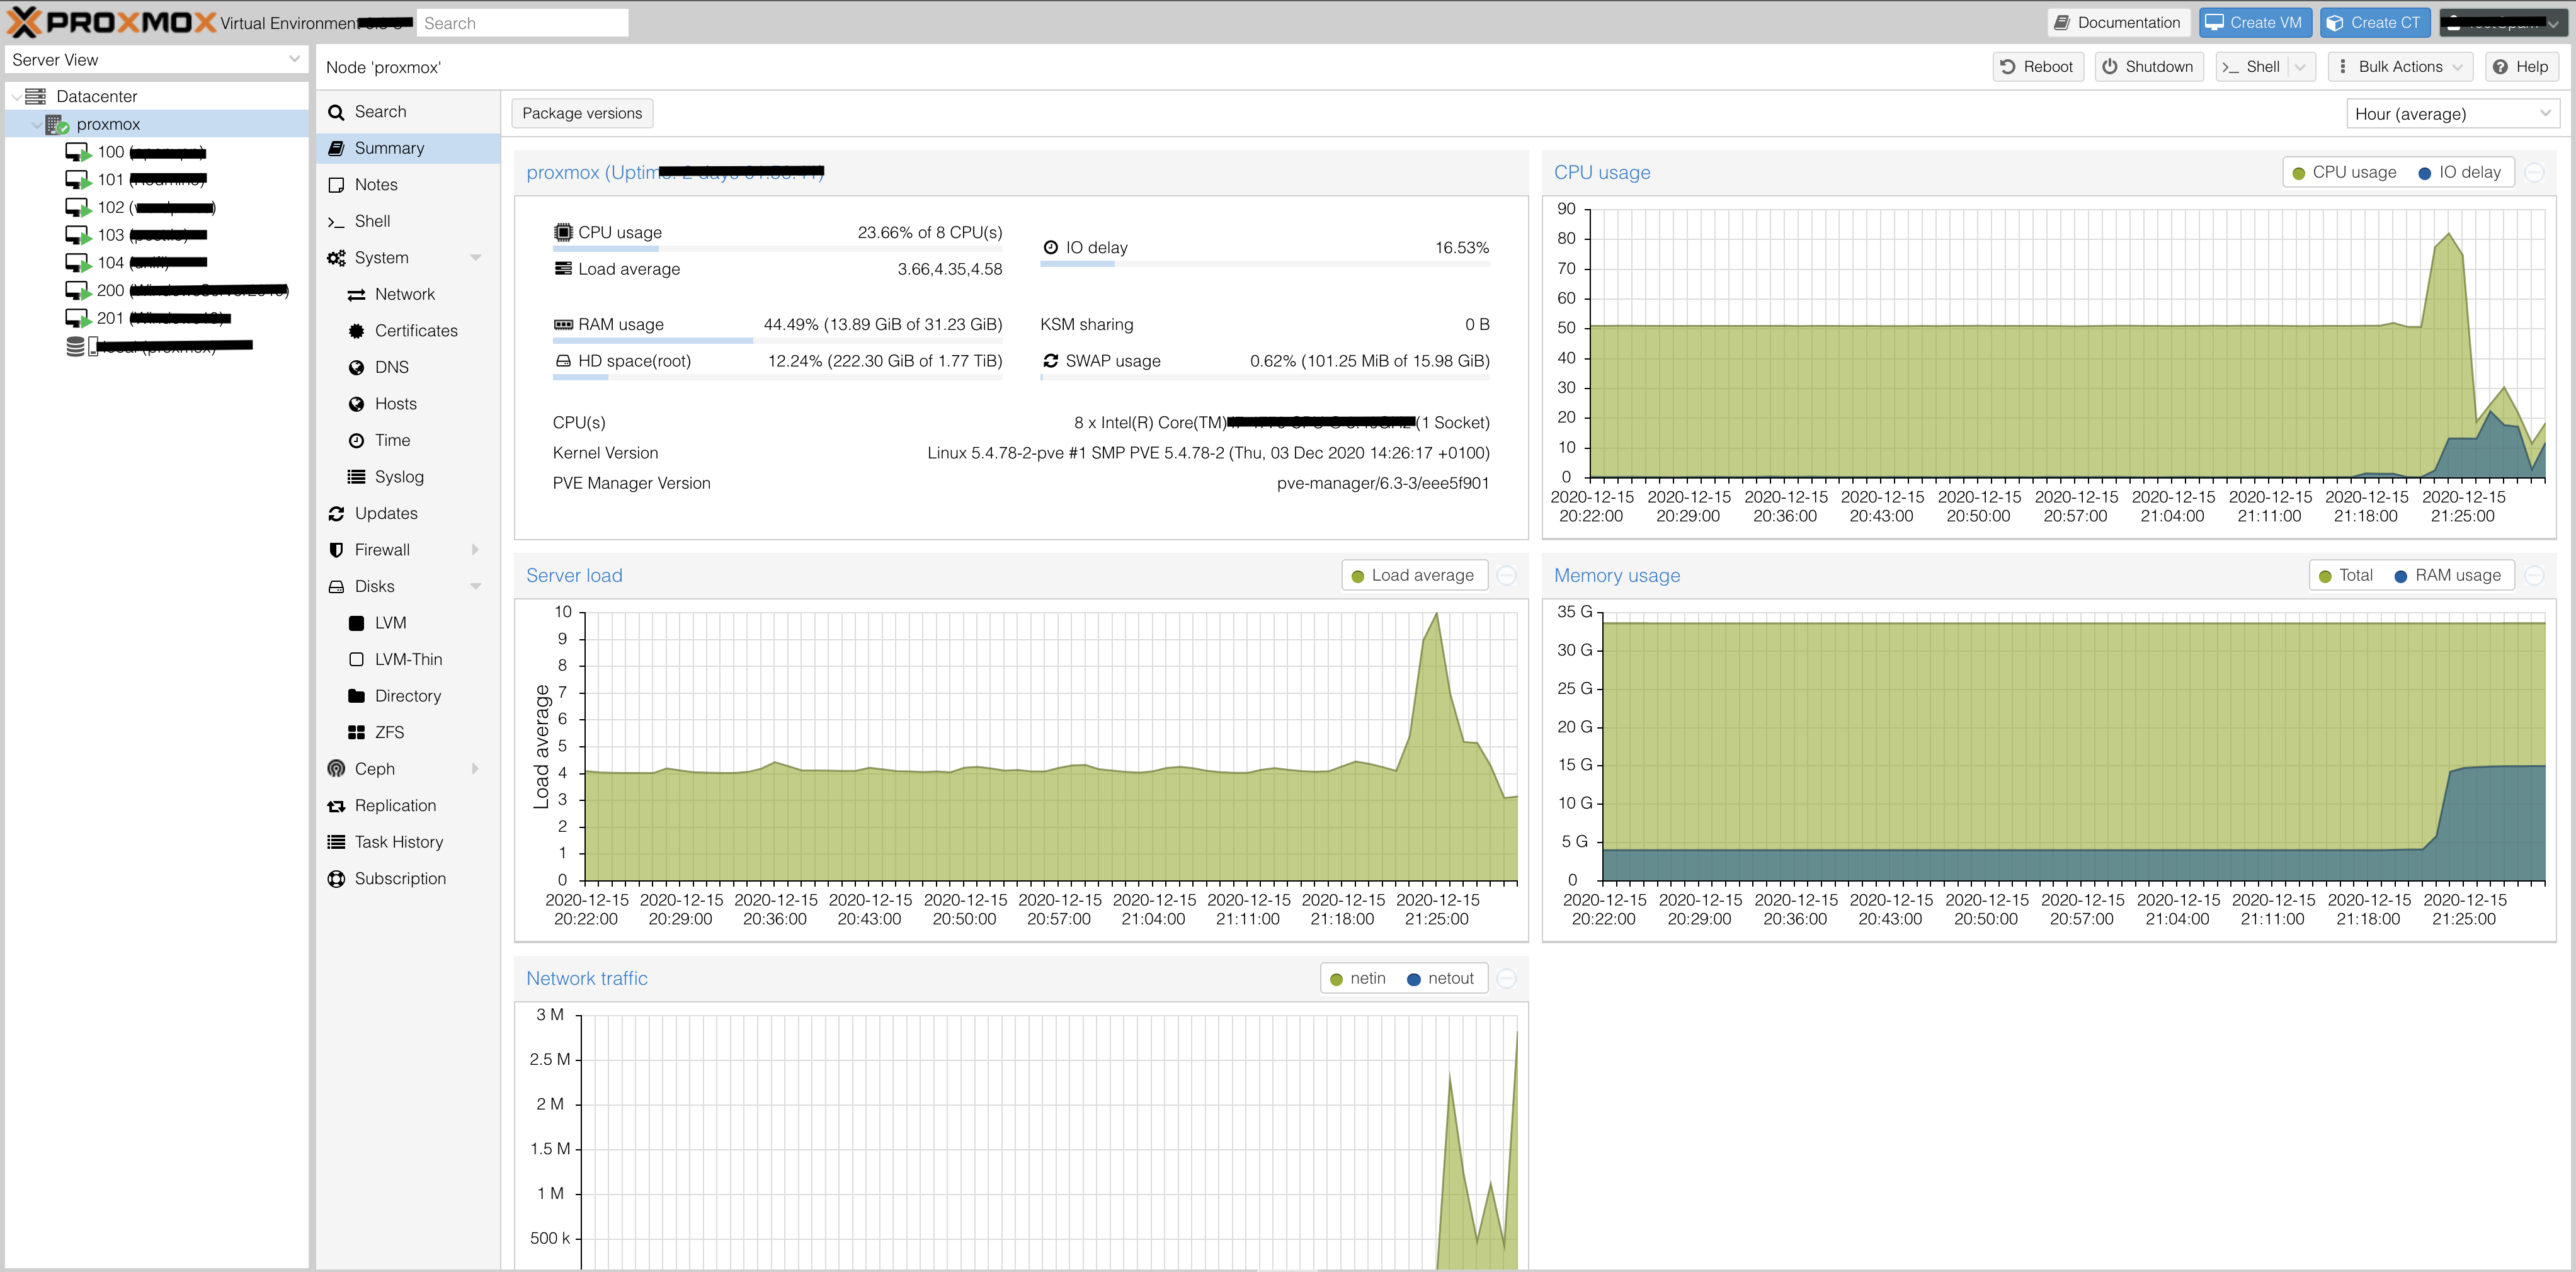The height and width of the screenshot is (1272, 2576).
Task: Toggle netin series in legend
Action: (x=1358, y=978)
